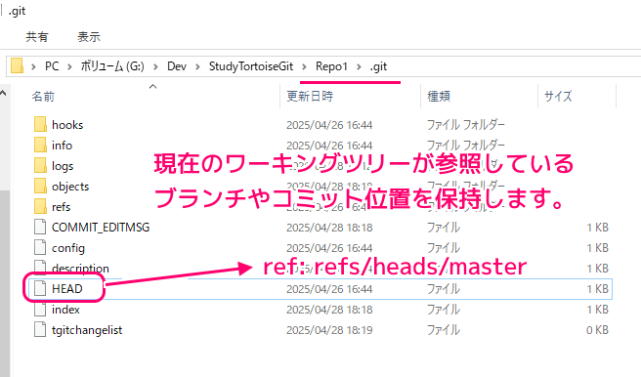Screen dimensions: 641x377
Task: Click the config file icon
Action: [40, 247]
